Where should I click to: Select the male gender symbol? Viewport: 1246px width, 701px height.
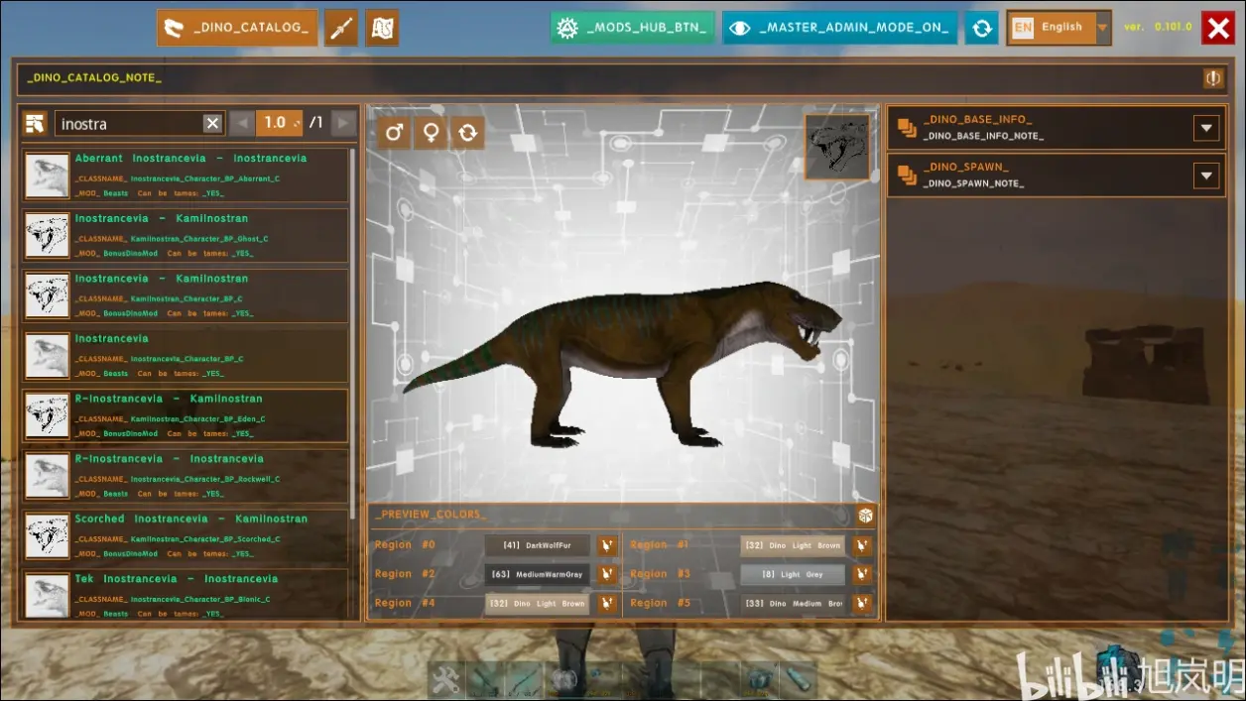pos(394,132)
